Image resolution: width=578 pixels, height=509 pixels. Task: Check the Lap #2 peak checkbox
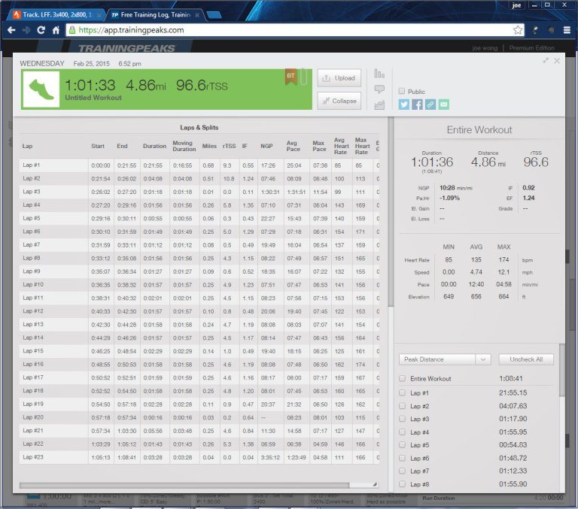[403, 406]
